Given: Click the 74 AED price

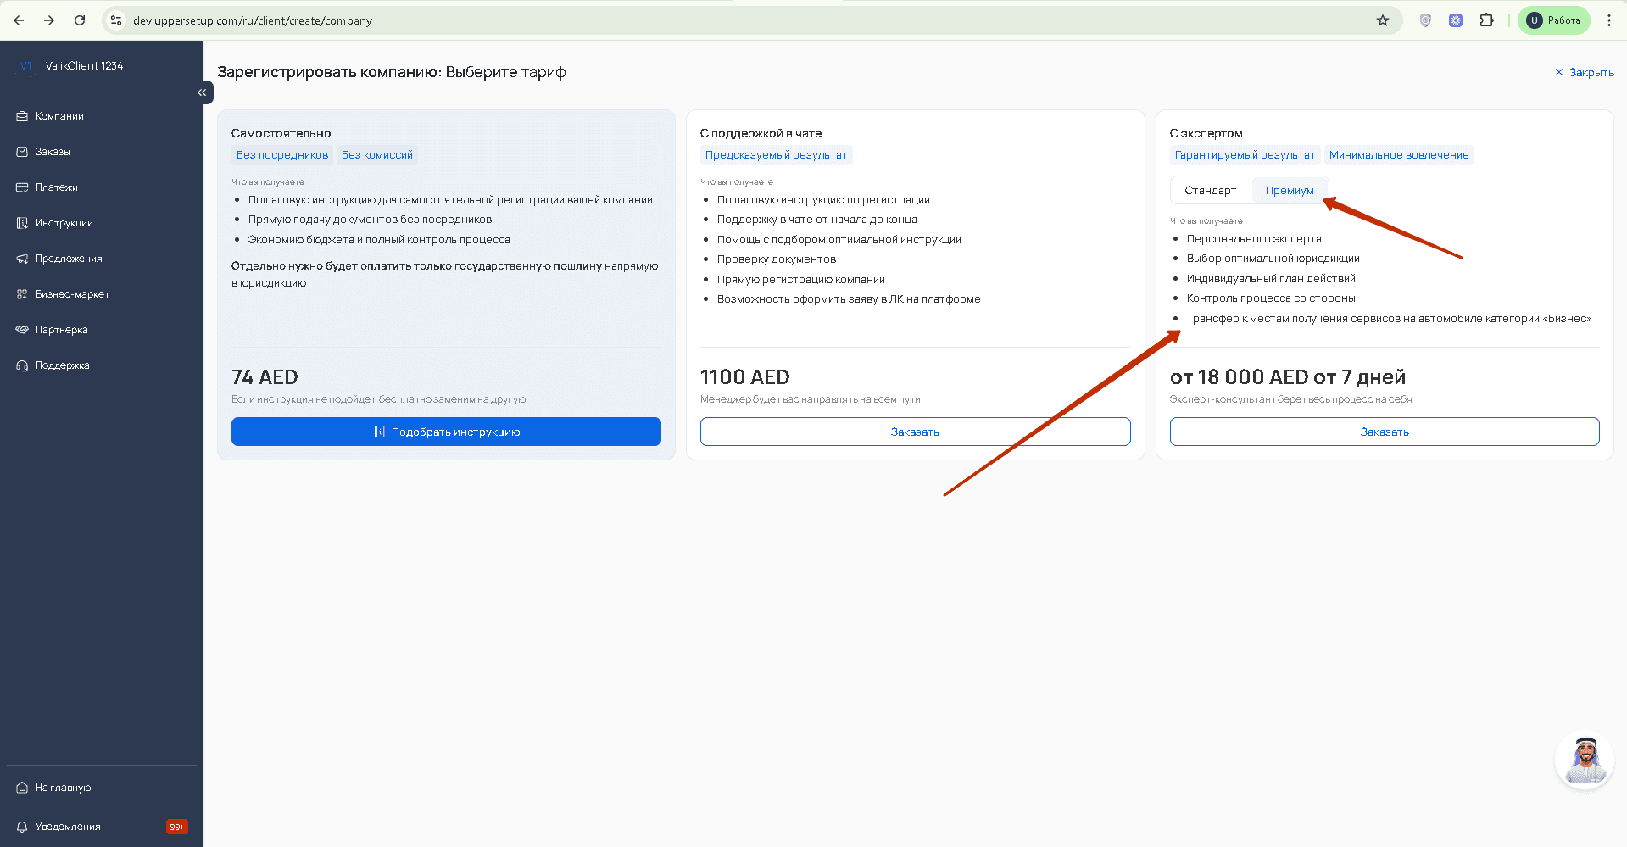Looking at the screenshot, I should pyautogui.click(x=265, y=377).
